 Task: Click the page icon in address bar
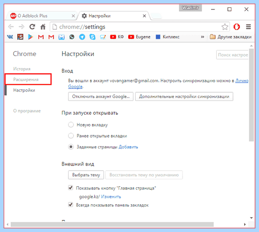[x=55, y=27]
